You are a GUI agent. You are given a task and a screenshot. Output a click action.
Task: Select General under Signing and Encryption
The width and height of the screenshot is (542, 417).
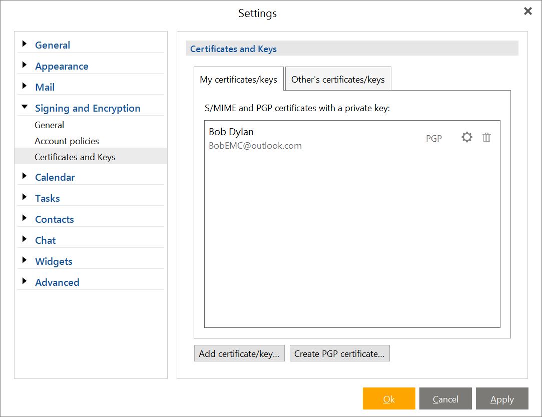click(x=49, y=125)
